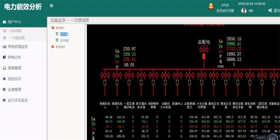Expand the 配电房2 tree folder
The width and height of the screenshot is (280, 140).
click(53, 47)
